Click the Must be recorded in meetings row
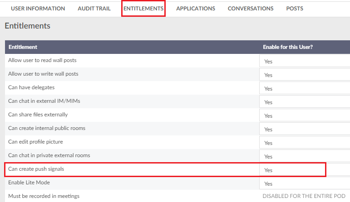Screen dimensions: 350x202 click(x=177, y=196)
